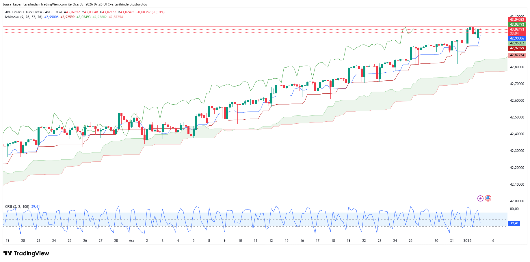
Task: Click the 80,00 level on CRSI axis
Action: pyautogui.click(x=514, y=209)
